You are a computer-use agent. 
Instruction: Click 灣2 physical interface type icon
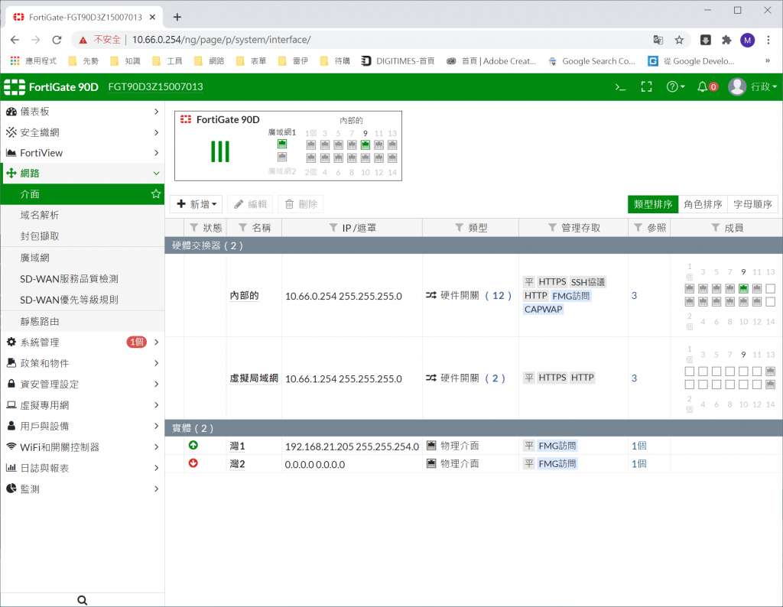point(431,463)
